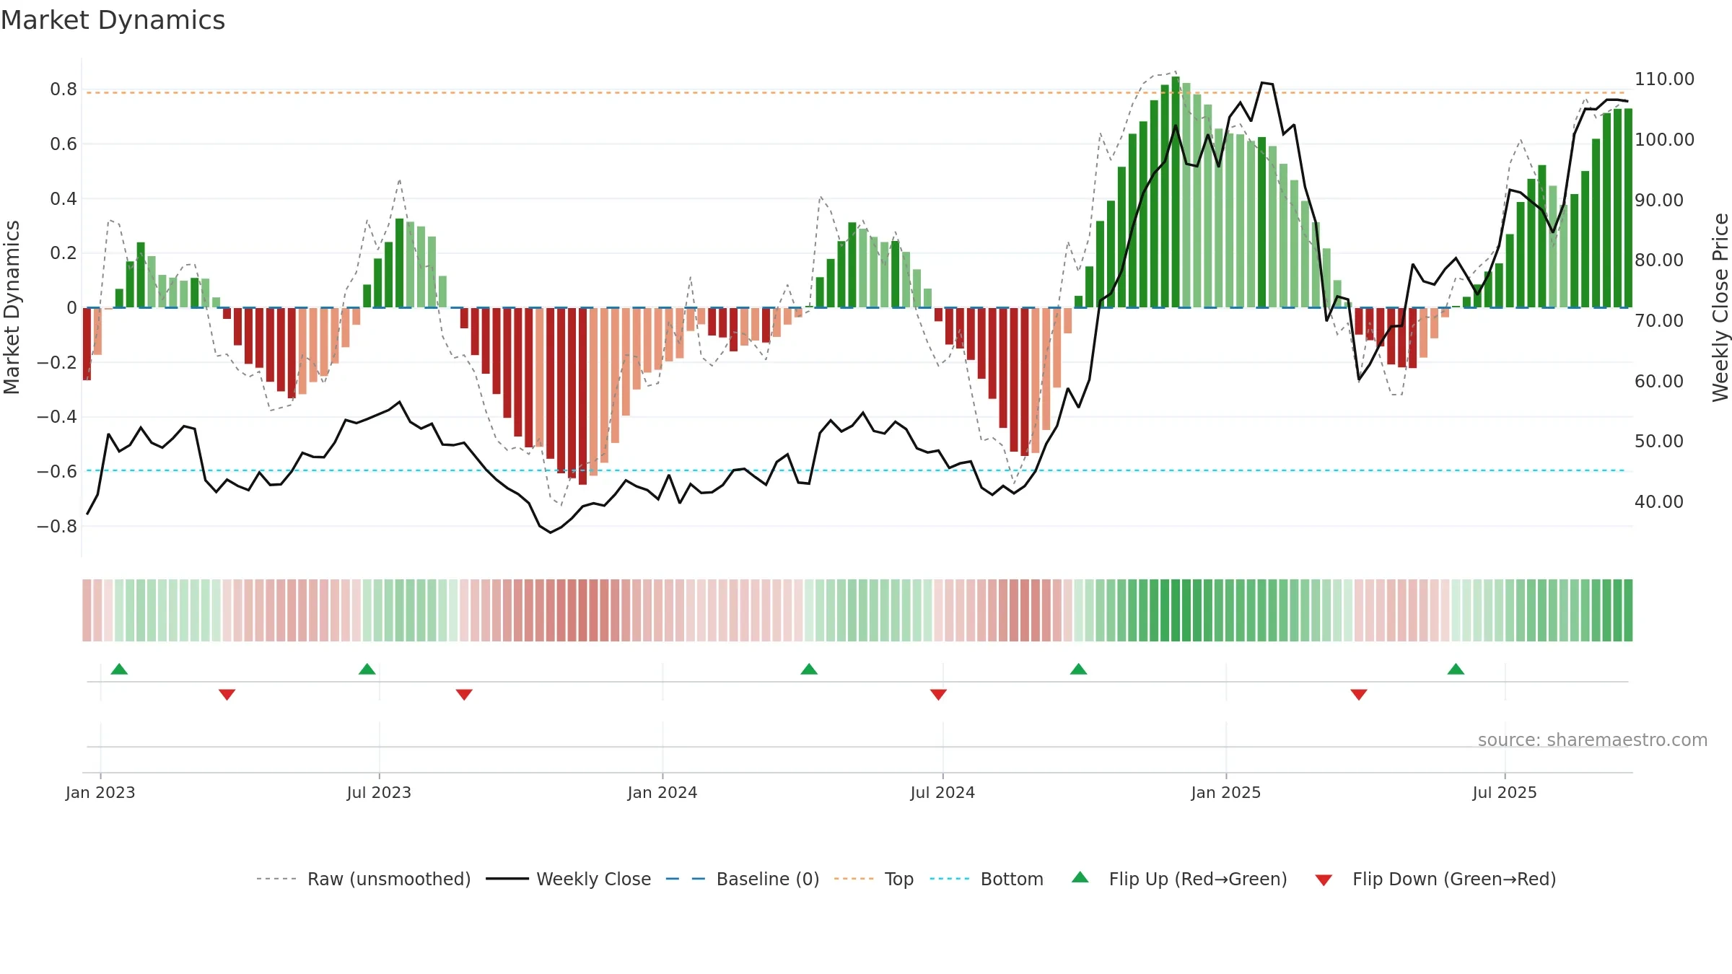Click the Market Dynamics chart title
Viewport: 1732px width, 974px height.
click(113, 20)
